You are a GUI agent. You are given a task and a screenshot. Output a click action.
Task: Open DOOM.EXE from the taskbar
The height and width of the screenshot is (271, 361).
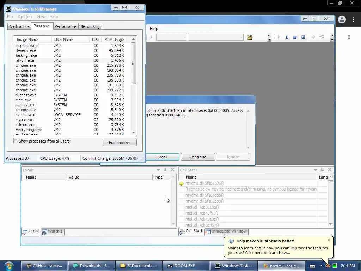[x=186, y=266]
